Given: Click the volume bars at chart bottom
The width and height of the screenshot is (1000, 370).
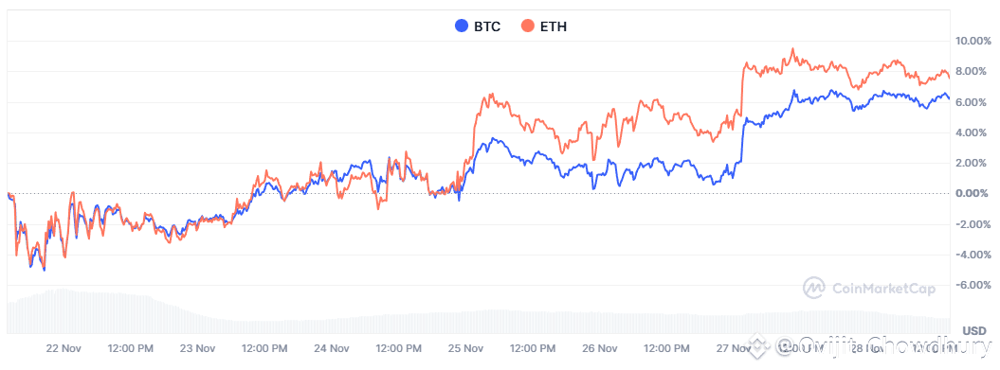Looking at the screenshot, I should click(x=479, y=312).
